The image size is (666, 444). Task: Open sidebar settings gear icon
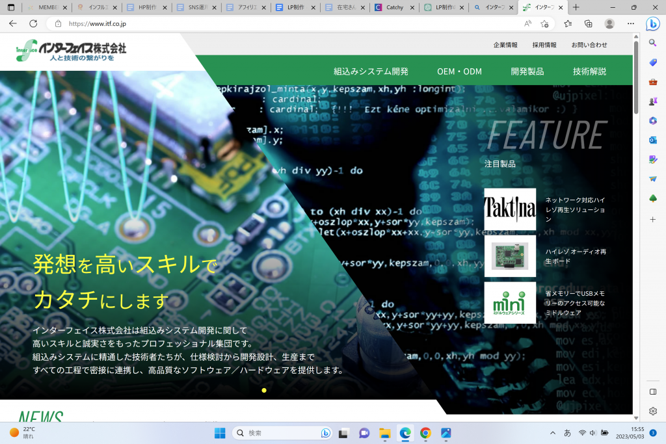tap(653, 411)
